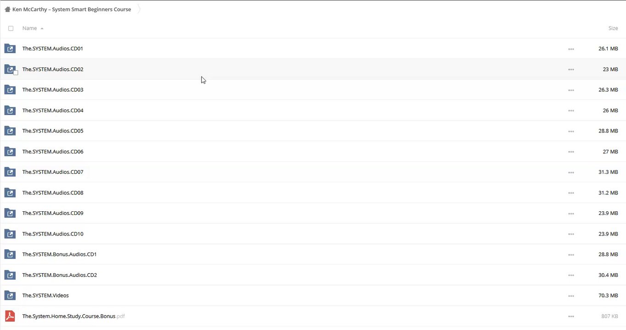This screenshot has width=626, height=330.
Task: Click the home icon in the breadcrumb
Action: (7, 9)
